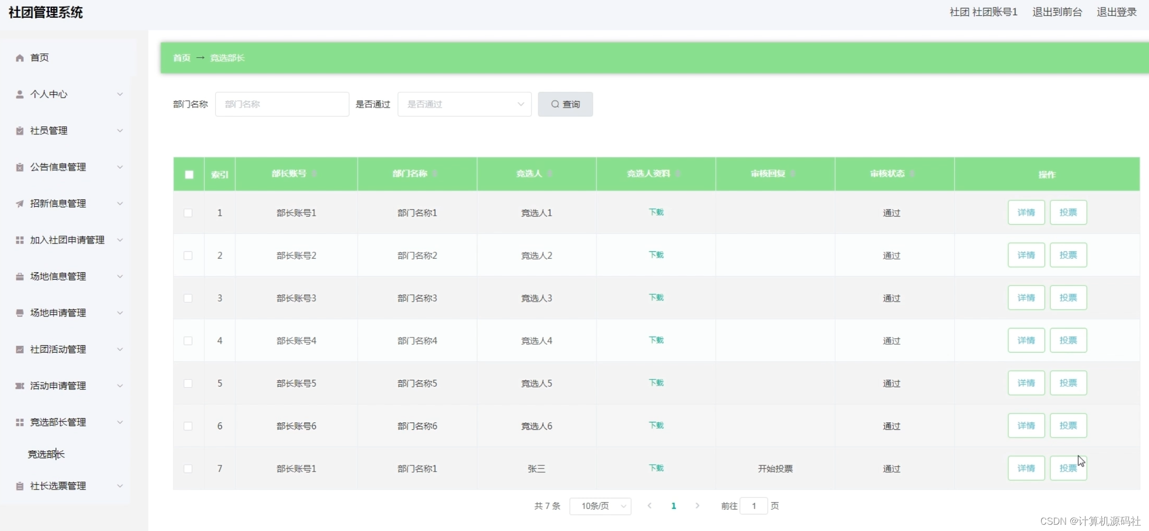Click 详情 for 竞选人6 row

pos(1026,426)
